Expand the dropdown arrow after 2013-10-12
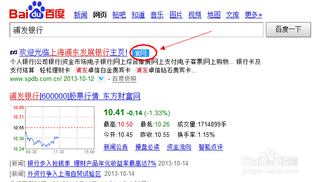 (101, 79)
